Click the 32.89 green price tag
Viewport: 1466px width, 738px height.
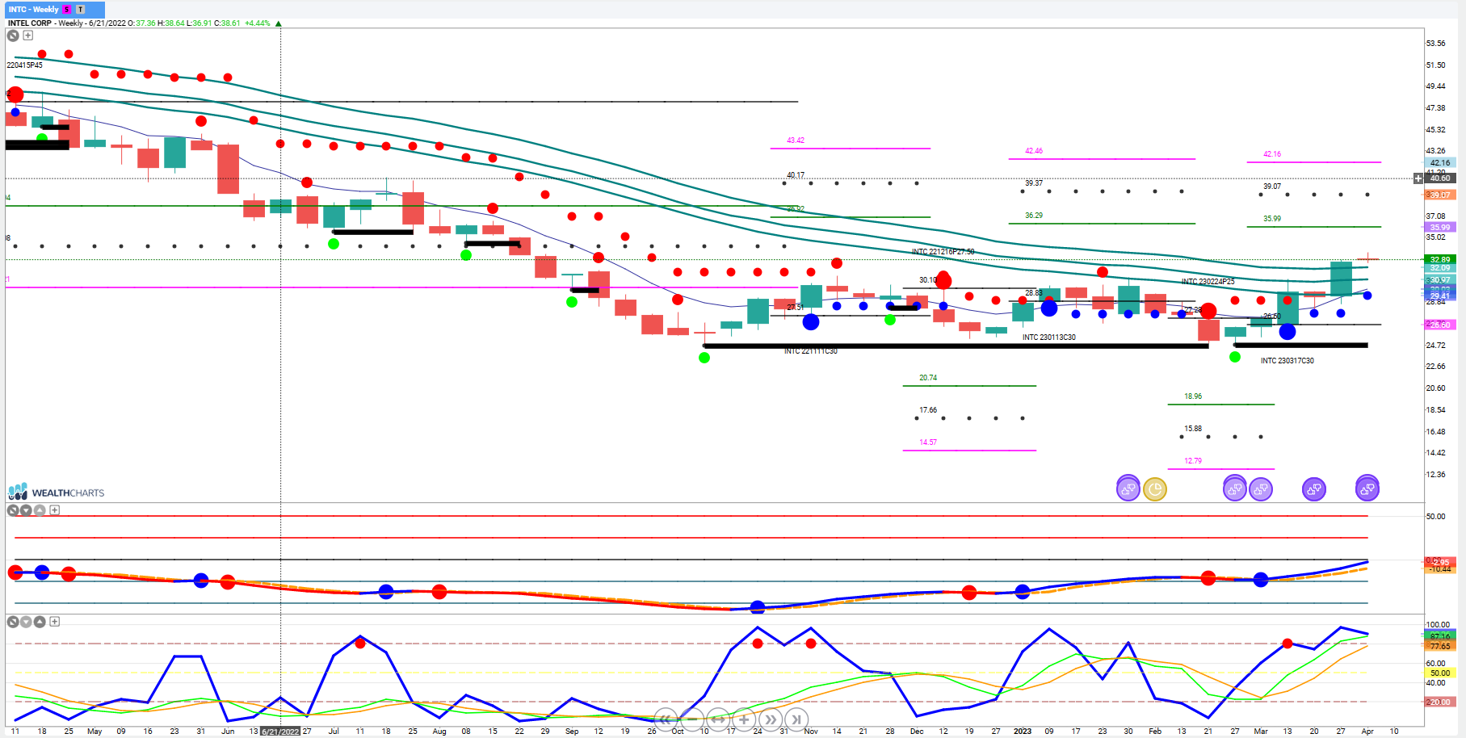click(x=1440, y=260)
